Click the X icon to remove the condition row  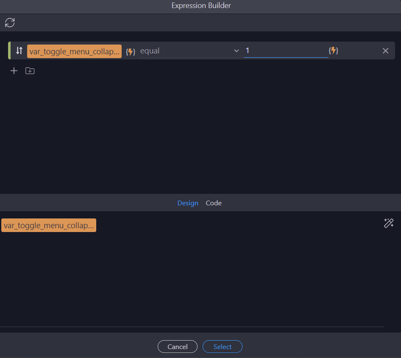[x=385, y=50]
